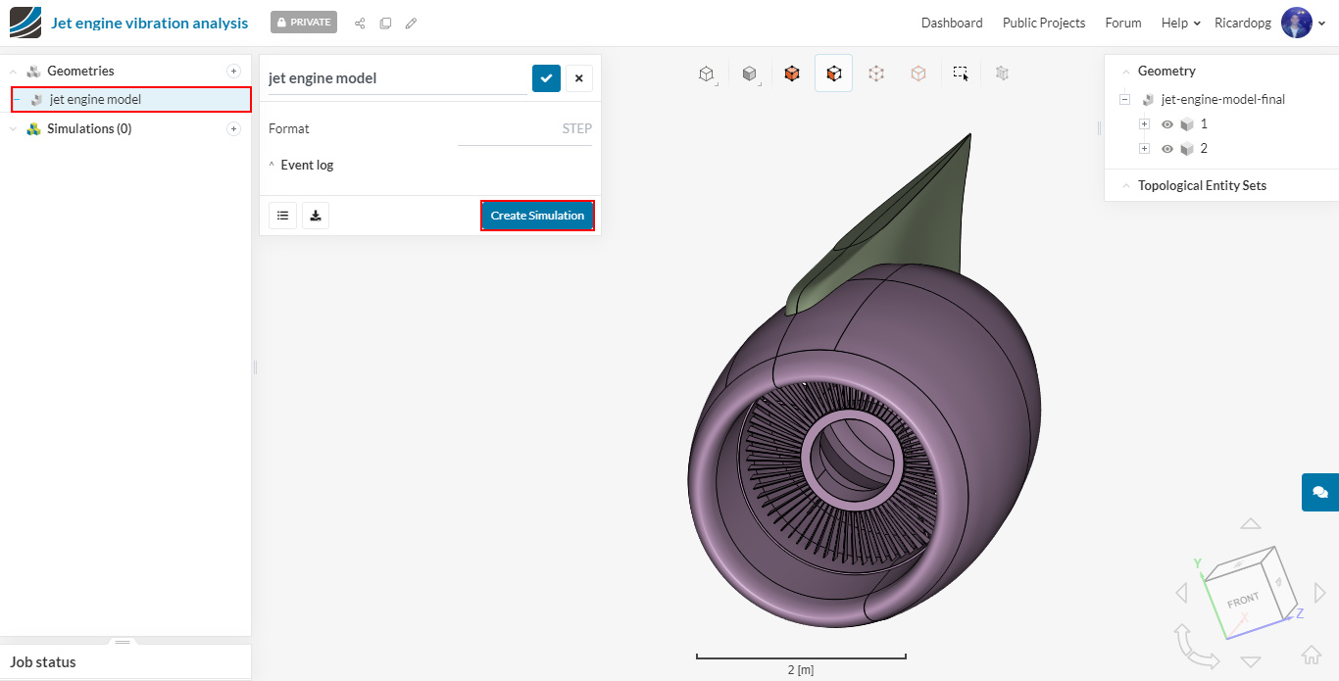Open the render mode cube dropdown

coord(750,73)
